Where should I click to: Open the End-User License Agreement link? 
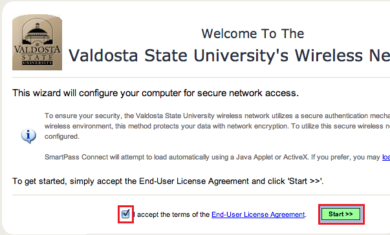(x=258, y=214)
